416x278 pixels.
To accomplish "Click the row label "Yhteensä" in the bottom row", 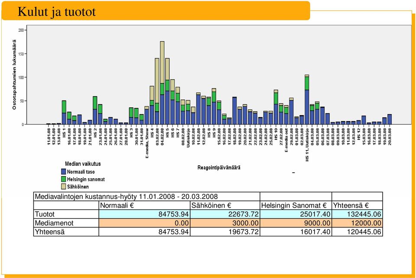I will [x=49, y=232].
